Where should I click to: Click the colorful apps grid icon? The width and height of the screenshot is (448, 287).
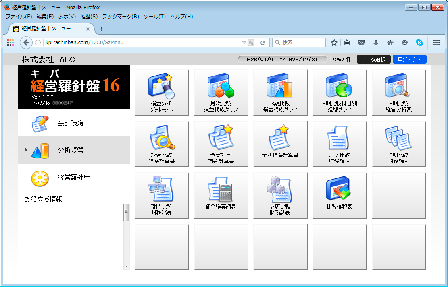tap(10, 43)
